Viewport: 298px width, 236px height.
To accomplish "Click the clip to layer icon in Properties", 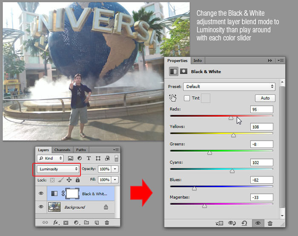I will (220, 223).
